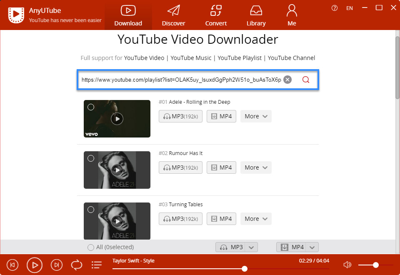Expand More options for Rolling in the Deep

coord(256,116)
